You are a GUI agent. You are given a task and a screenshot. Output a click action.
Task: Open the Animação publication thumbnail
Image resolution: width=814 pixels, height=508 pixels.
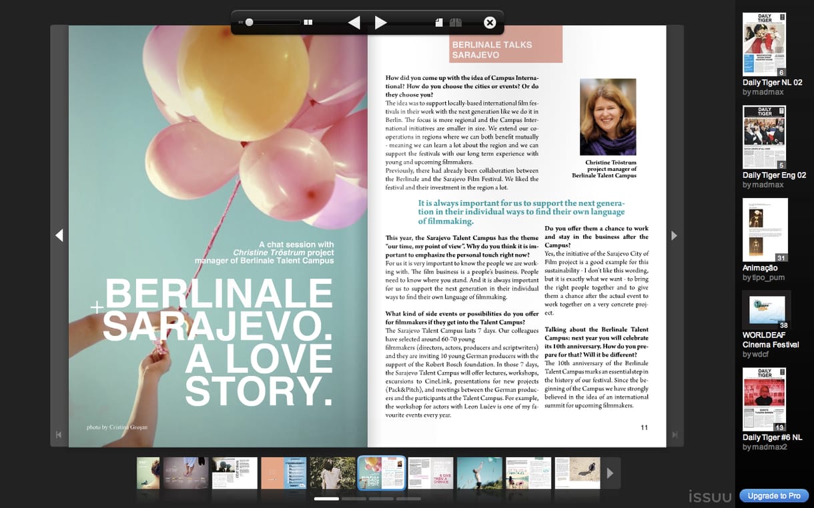click(x=765, y=230)
